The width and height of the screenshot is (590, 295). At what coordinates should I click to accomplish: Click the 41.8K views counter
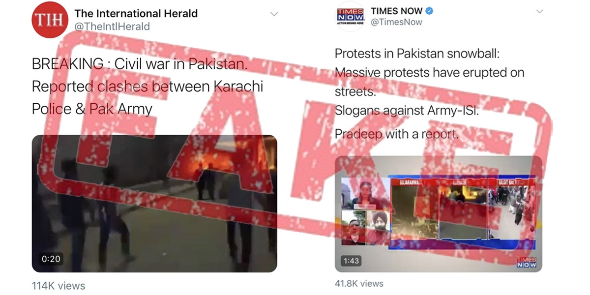point(359,283)
